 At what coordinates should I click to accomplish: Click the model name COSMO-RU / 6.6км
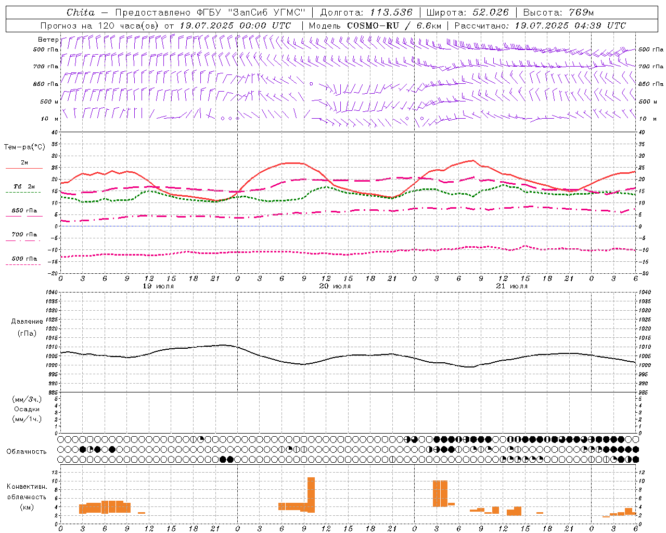point(394,26)
